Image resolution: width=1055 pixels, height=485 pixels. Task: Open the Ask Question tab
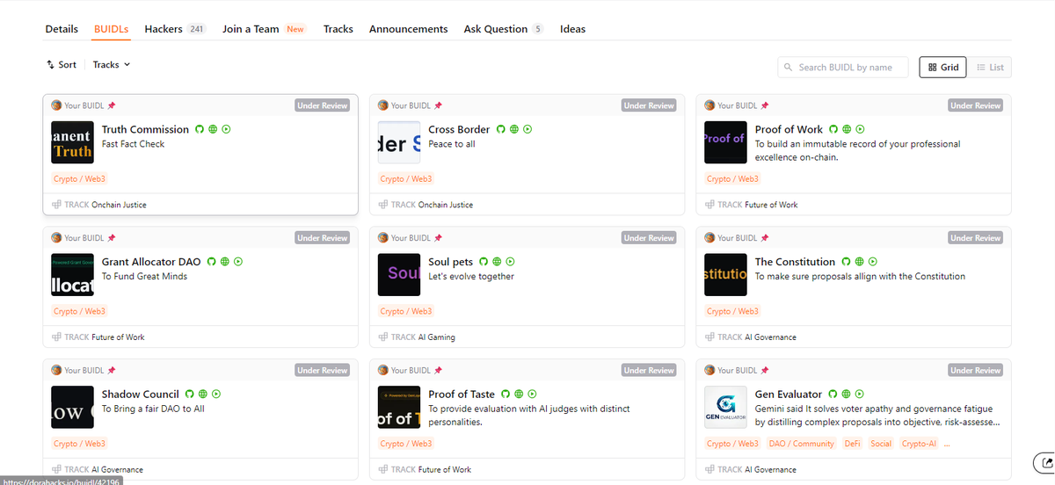tap(504, 29)
